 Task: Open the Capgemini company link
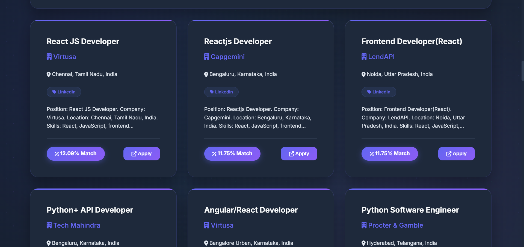(x=228, y=57)
